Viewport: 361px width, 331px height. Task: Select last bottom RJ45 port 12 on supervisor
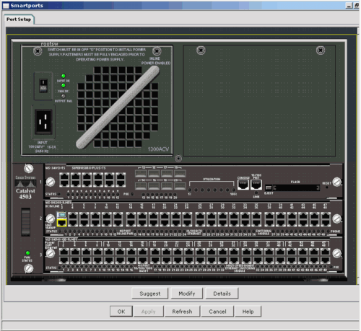coord(121,183)
